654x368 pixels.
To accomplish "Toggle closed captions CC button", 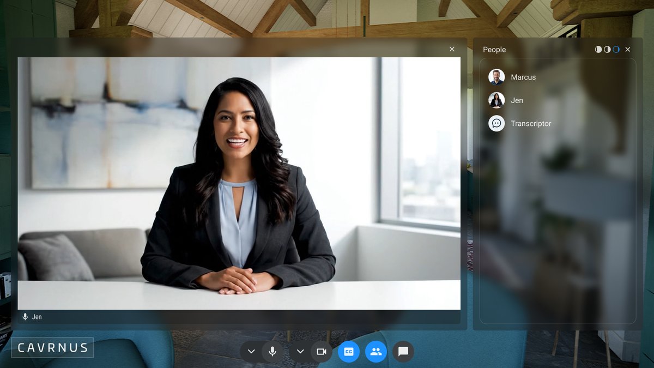I will click(x=349, y=352).
